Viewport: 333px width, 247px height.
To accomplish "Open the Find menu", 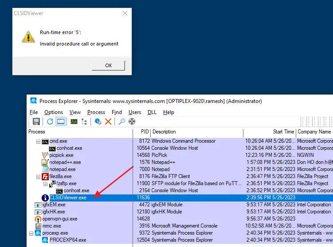I will [x=117, y=112].
